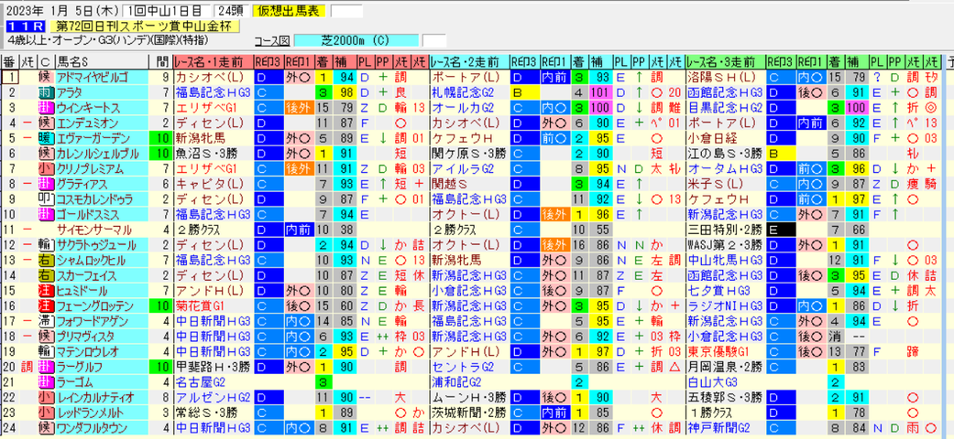Click yellow B rating in カレンルシェルブル's row
954x439 pixels.
click(781, 153)
